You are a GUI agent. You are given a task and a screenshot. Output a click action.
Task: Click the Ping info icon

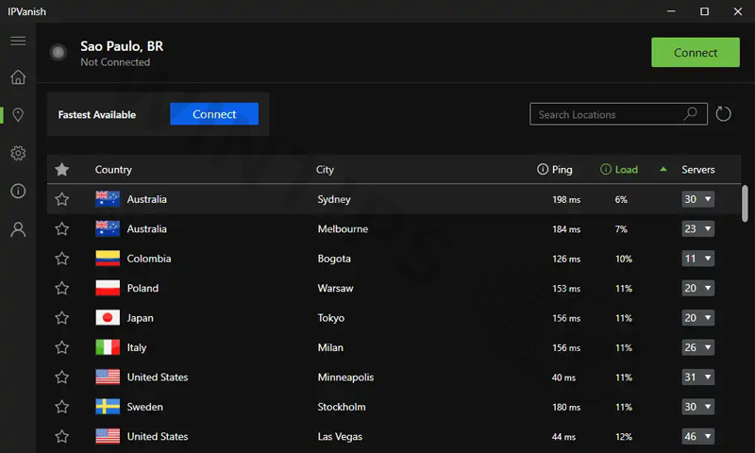tap(543, 169)
